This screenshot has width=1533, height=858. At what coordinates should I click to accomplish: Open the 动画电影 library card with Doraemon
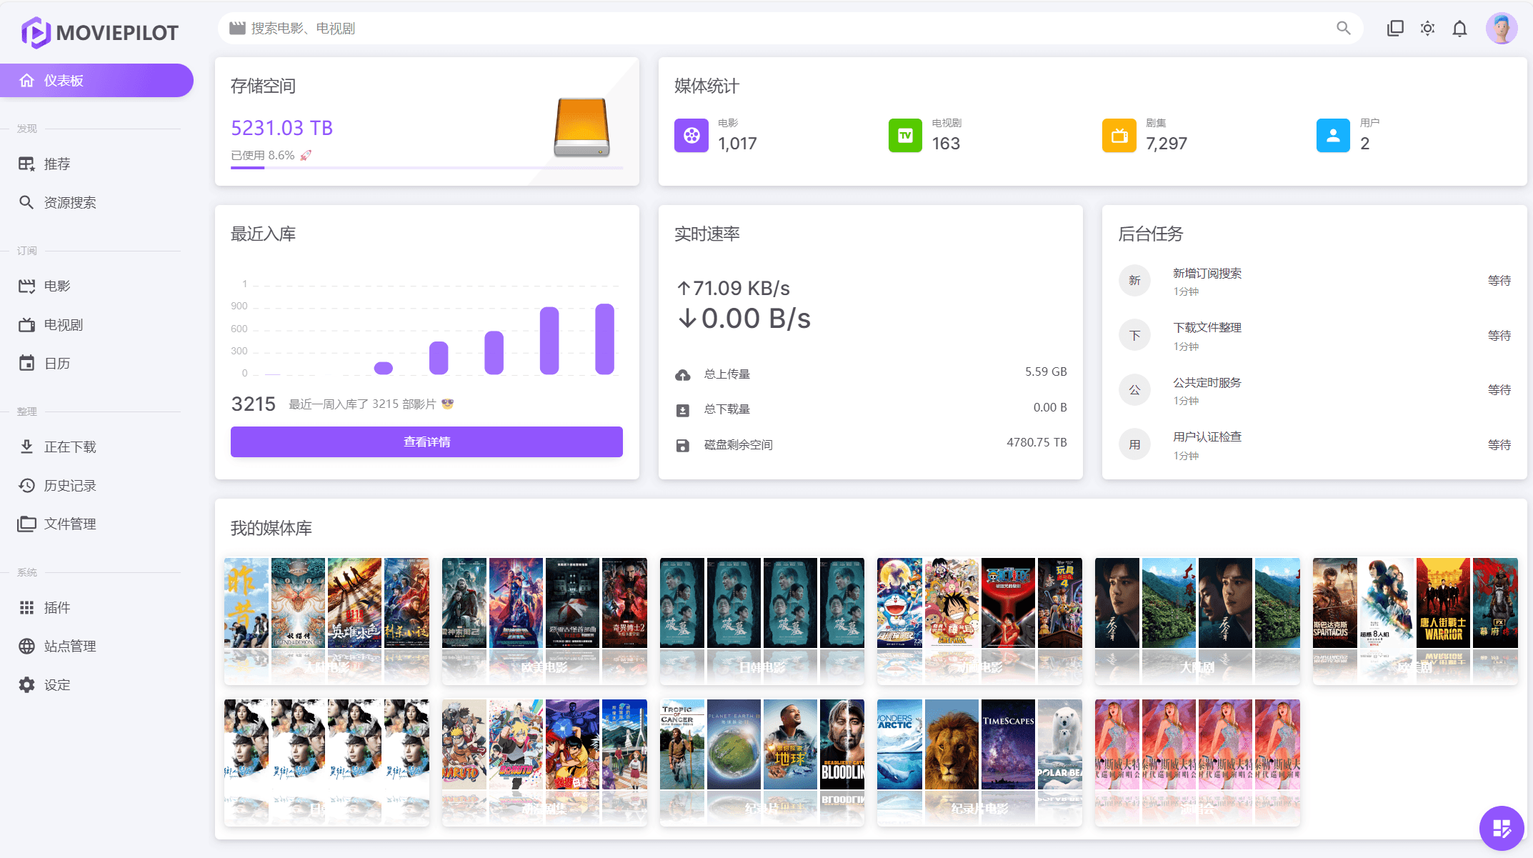(x=980, y=621)
